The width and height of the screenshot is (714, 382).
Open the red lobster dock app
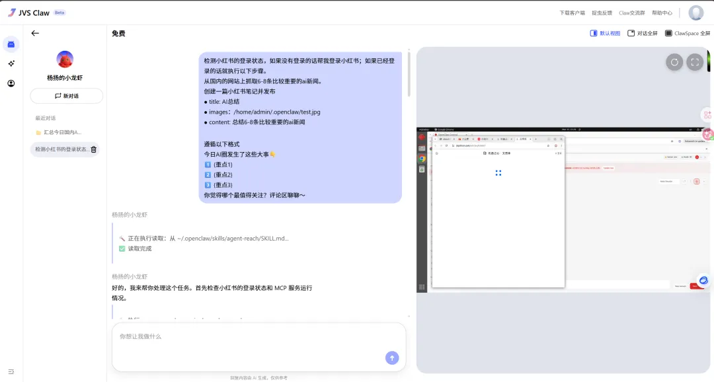[x=422, y=137]
